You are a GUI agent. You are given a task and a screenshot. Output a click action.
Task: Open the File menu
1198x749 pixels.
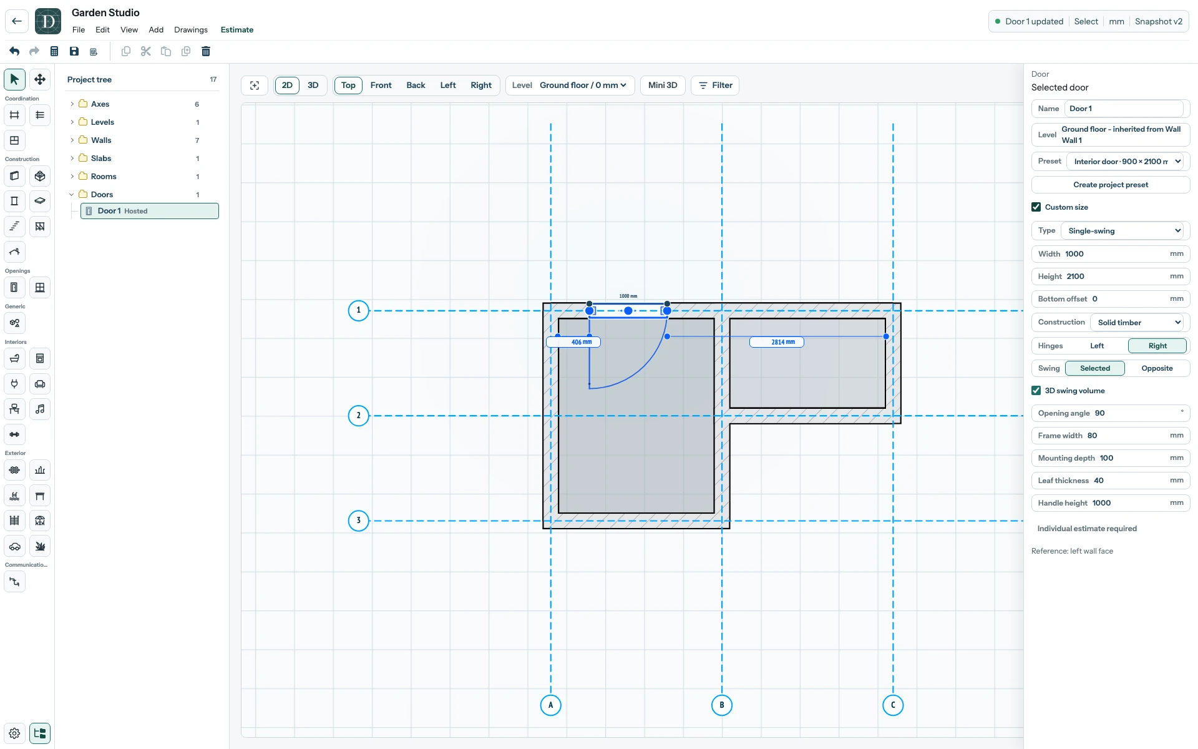[79, 30]
